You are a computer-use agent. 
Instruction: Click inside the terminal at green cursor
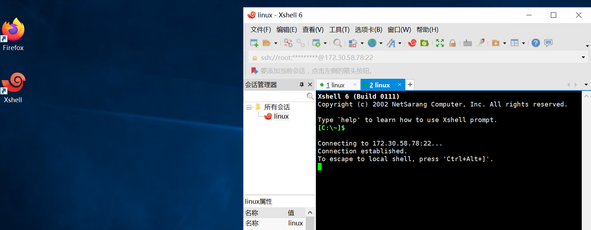(x=320, y=167)
